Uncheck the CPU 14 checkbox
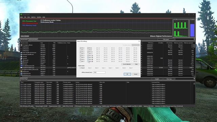 (x=88, y=60)
